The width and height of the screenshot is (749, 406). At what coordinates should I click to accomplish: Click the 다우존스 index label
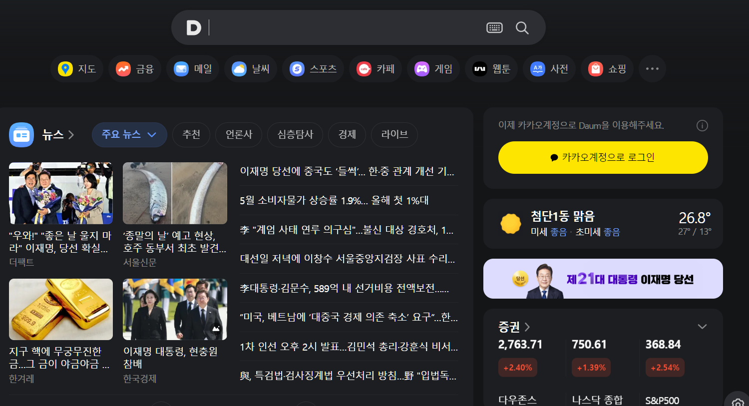(x=518, y=400)
